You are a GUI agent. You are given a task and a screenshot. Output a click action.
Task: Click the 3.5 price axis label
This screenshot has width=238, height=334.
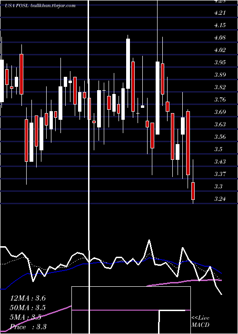point(218,149)
